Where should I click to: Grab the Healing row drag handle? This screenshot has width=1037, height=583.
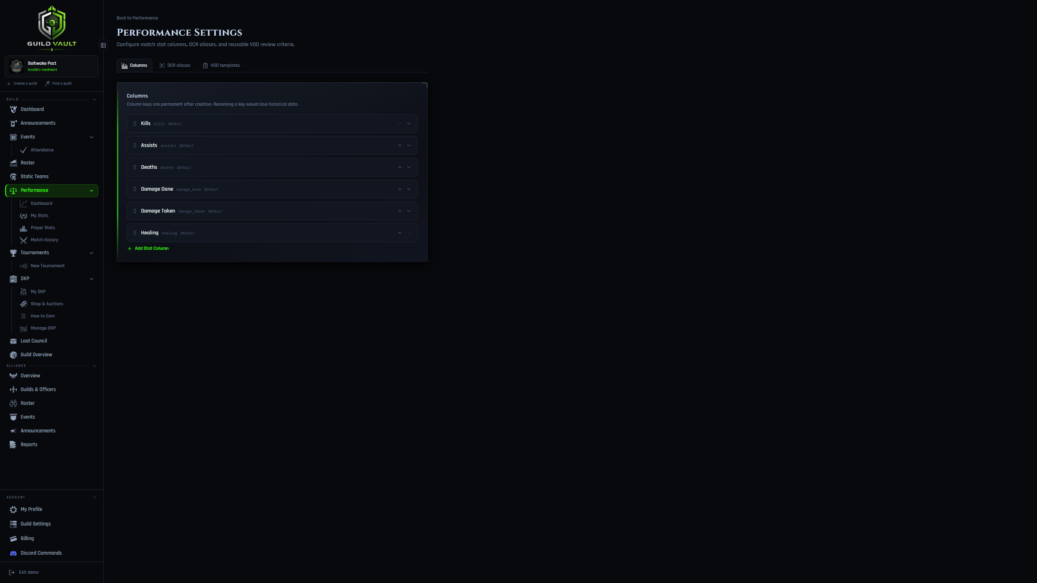coord(135,233)
